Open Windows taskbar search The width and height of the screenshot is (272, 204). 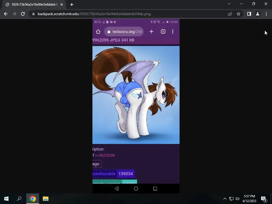pyautogui.click(x=19, y=199)
